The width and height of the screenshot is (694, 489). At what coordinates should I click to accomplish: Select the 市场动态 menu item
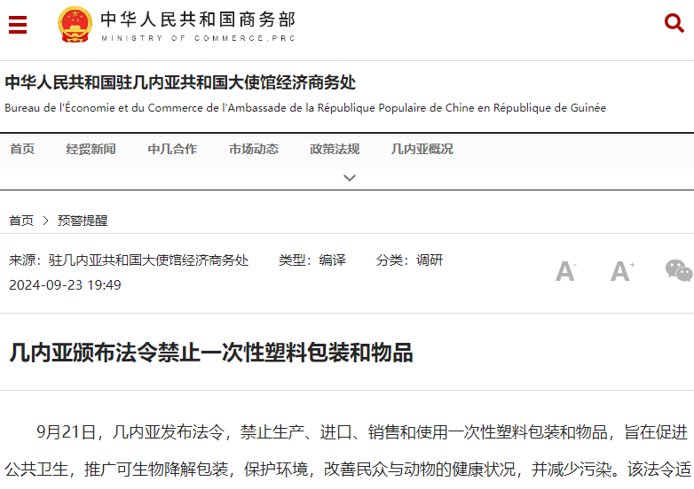[x=253, y=149]
